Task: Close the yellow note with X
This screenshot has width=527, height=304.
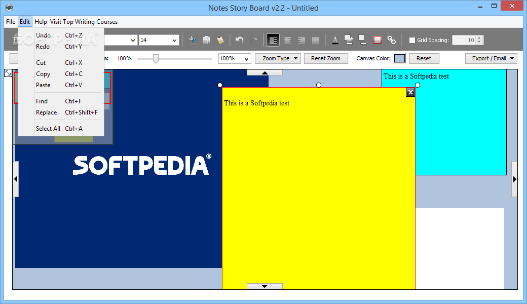Action: coord(410,92)
